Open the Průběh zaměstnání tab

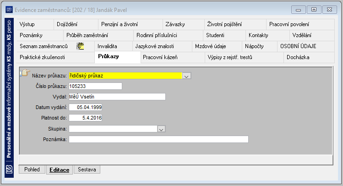pos(98,35)
